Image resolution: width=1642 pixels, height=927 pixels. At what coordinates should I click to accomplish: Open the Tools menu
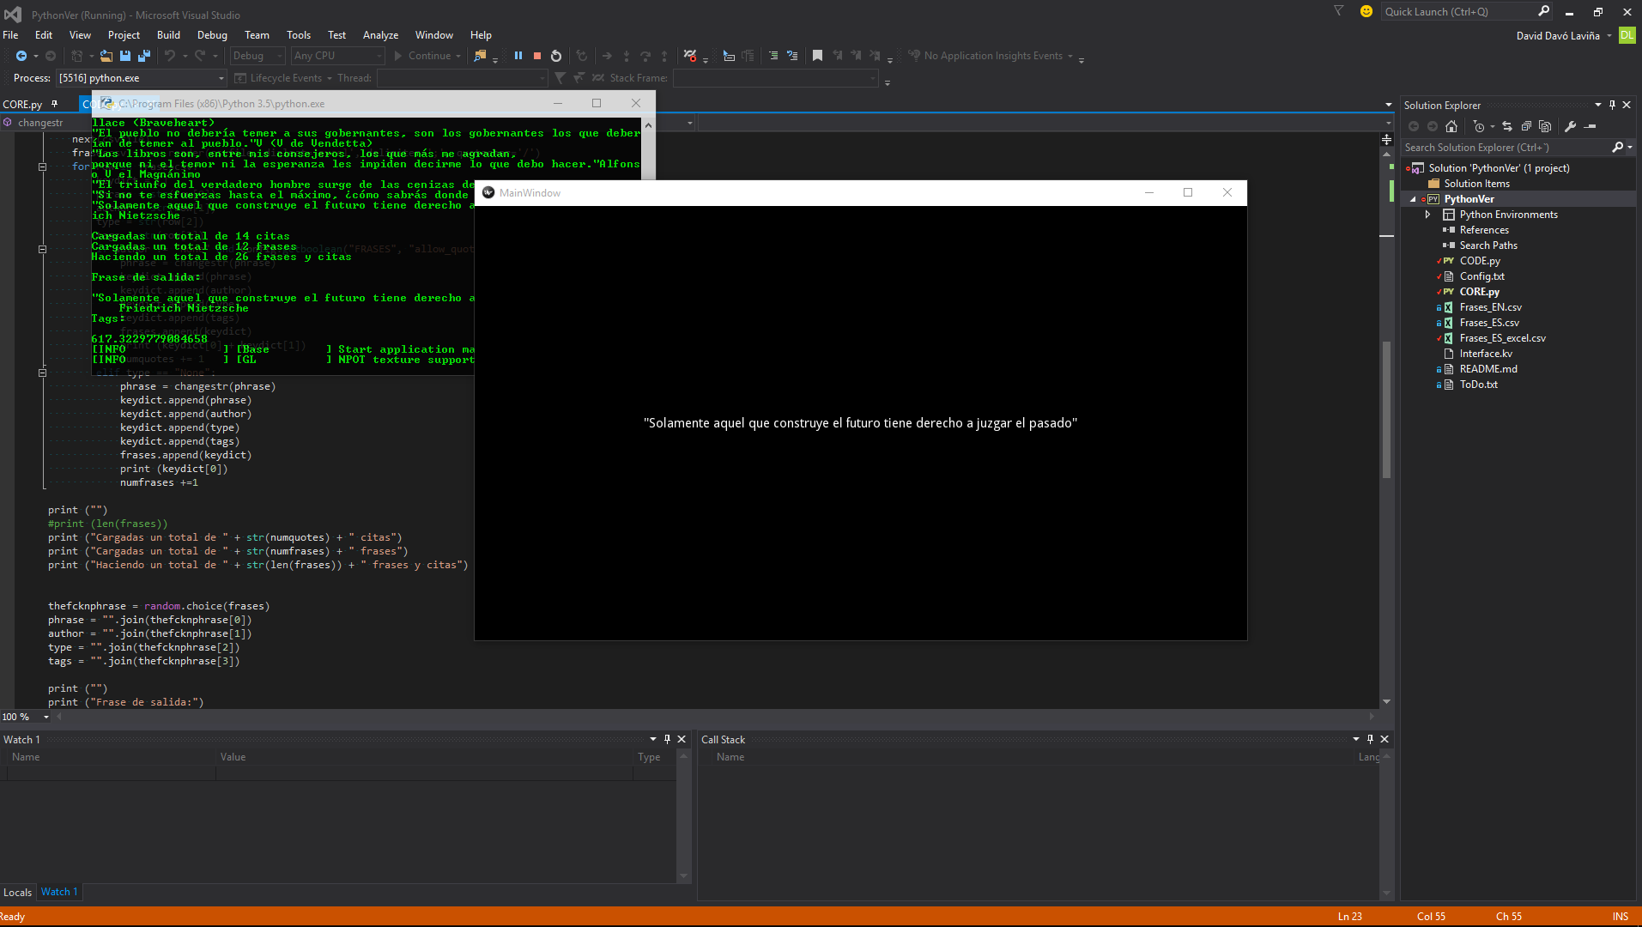(x=299, y=35)
